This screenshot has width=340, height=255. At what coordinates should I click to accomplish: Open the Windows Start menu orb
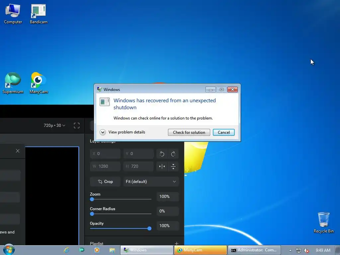coord(9,250)
